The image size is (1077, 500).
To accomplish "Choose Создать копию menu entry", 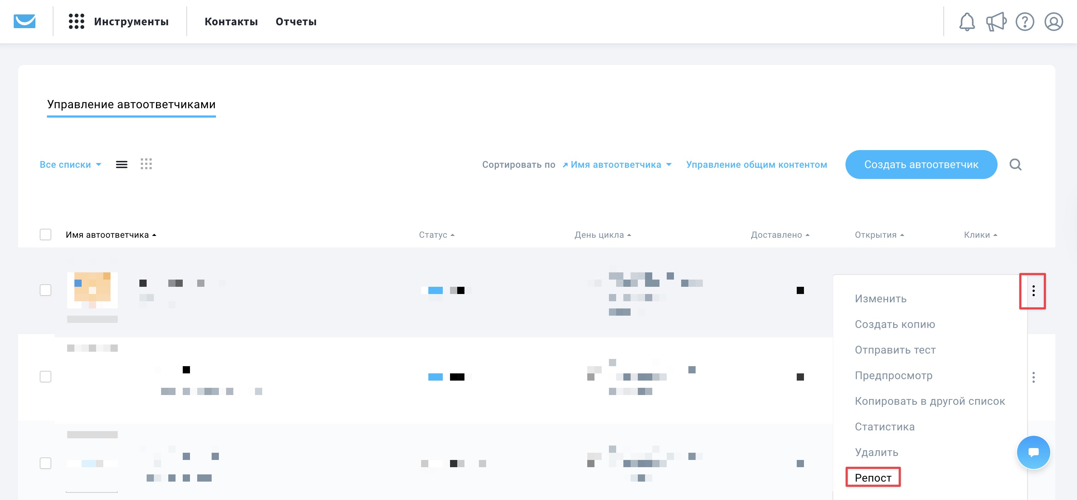I will point(894,324).
